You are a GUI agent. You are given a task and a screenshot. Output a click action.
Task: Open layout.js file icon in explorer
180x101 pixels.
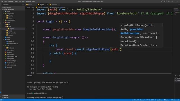(x=7, y=16)
